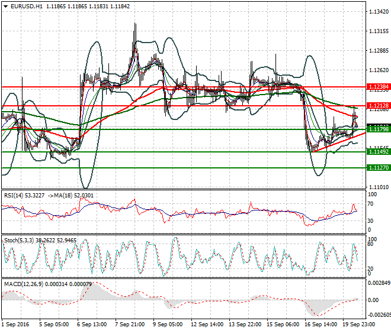Image resolution: width=391 pixels, height=331 pixels.
Task: Select the red 1.12384 price level label
Action: click(x=379, y=87)
